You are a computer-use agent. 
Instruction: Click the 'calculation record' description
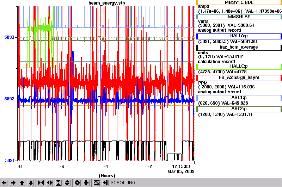click(216, 62)
